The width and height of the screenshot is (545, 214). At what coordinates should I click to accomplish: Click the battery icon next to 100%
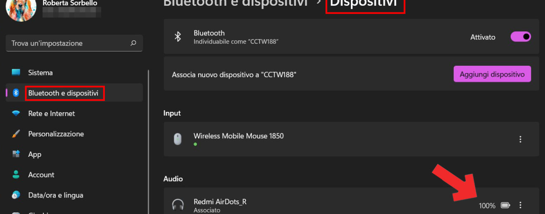pos(505,205)
